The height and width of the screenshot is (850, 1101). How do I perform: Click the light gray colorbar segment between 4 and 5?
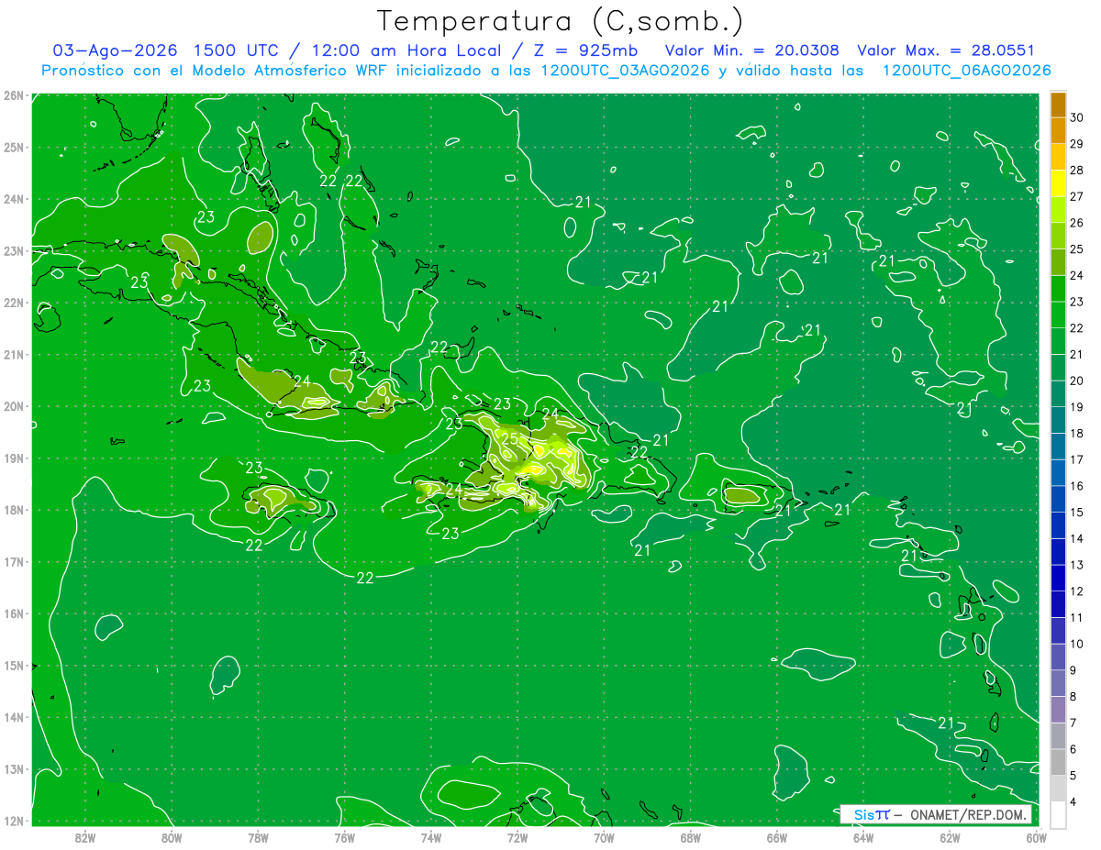click(1058, 789)
